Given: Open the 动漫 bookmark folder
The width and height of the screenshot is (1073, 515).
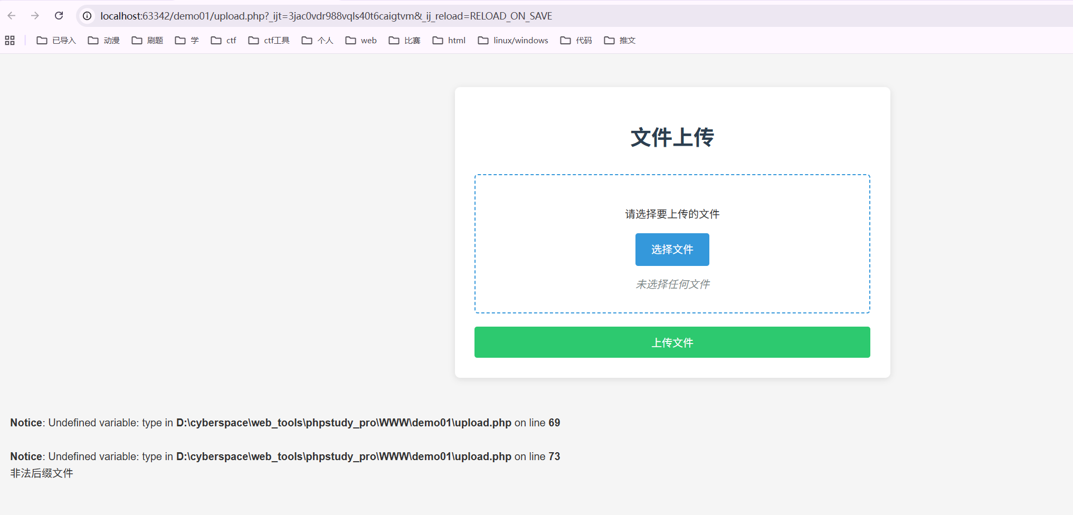Looking at the screenshot, I should [104, 40].
